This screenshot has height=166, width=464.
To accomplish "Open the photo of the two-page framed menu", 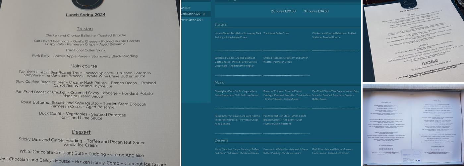I will [x=413, y=125].
